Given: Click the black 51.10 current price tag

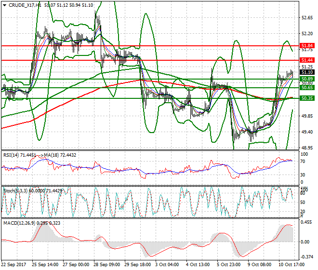Looking at the screenshot, I should [307, 72].
